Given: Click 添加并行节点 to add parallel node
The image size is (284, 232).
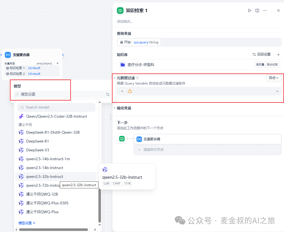Looking at the screenshot, I should [x=207, y=150].
